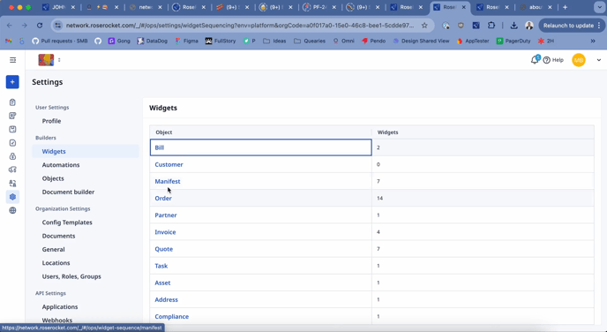This screenshot has height=332, width=607.
Task: Click the browser back arrow
Action: [x=10, y=26]
